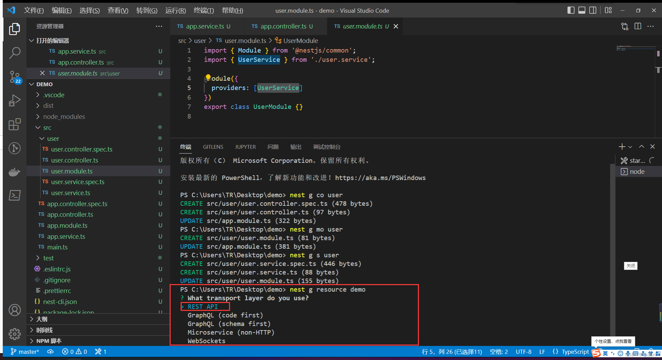Open the 终端(T) menu
This screenshot has height=360, width=662.
point(203,11)
